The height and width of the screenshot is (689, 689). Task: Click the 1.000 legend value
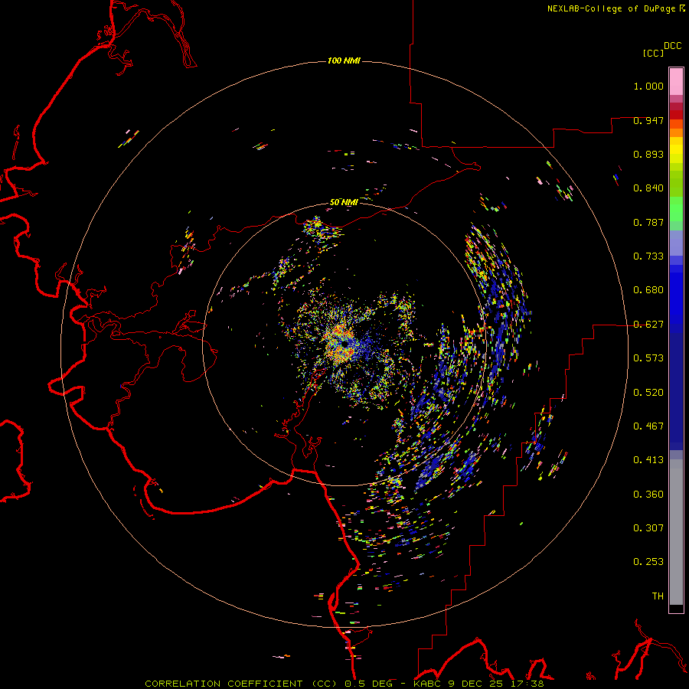pos(648,86)
